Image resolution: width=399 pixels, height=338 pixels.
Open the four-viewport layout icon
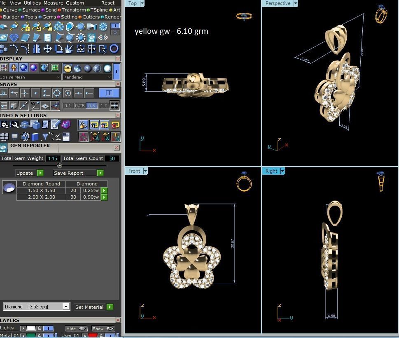(5, 137)
